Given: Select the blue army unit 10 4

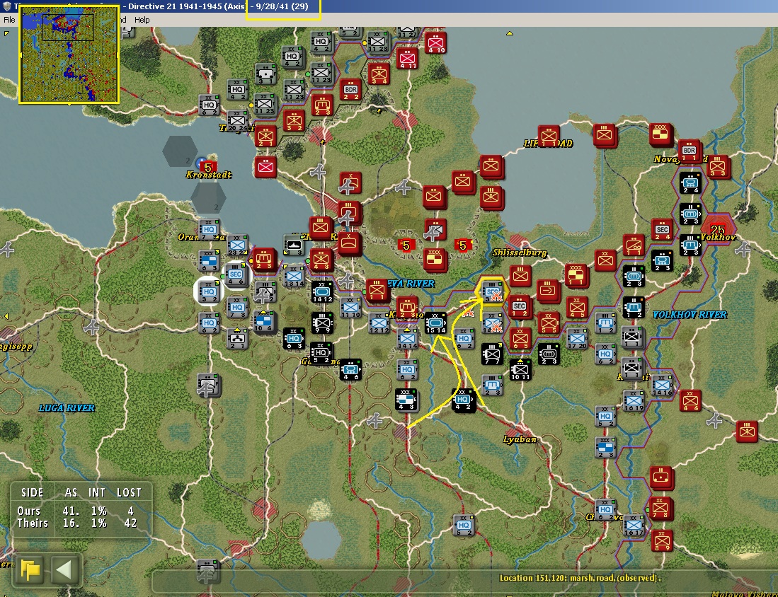Looking at the screenshot, I should (265, 321).
